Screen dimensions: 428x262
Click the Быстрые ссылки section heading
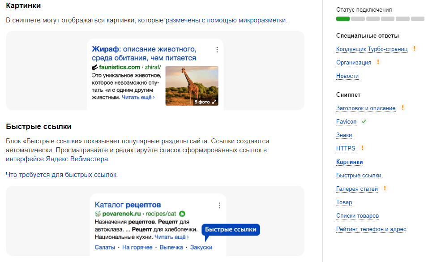click(39, 126)
